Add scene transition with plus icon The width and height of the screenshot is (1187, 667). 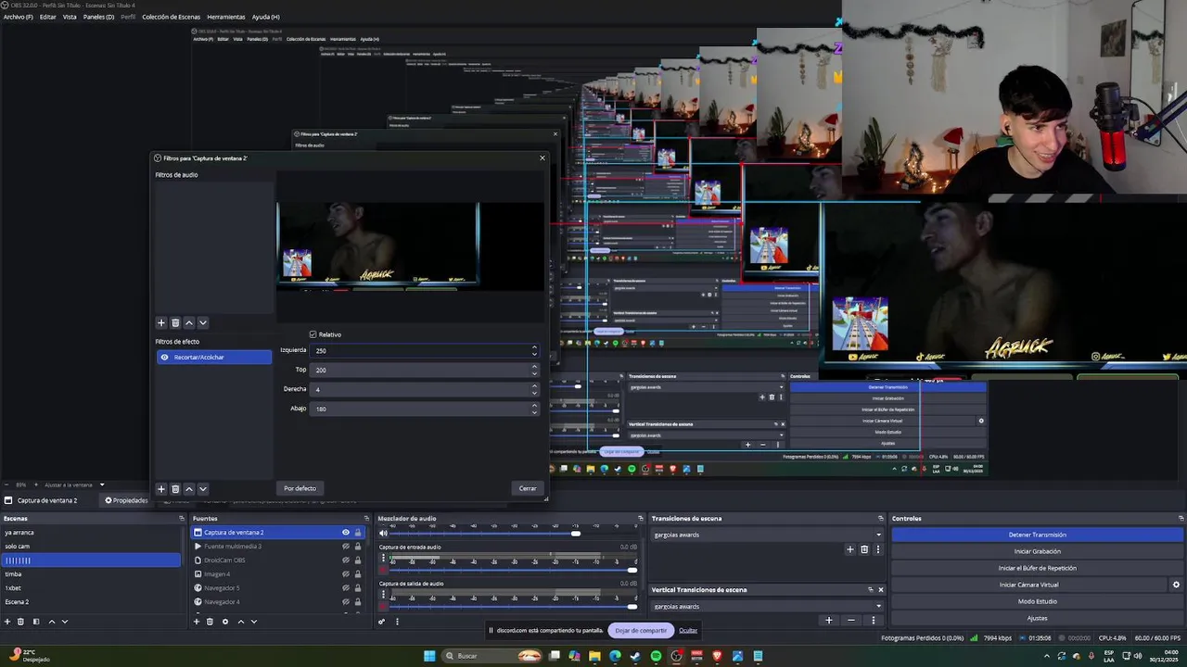tap(850, 549)
